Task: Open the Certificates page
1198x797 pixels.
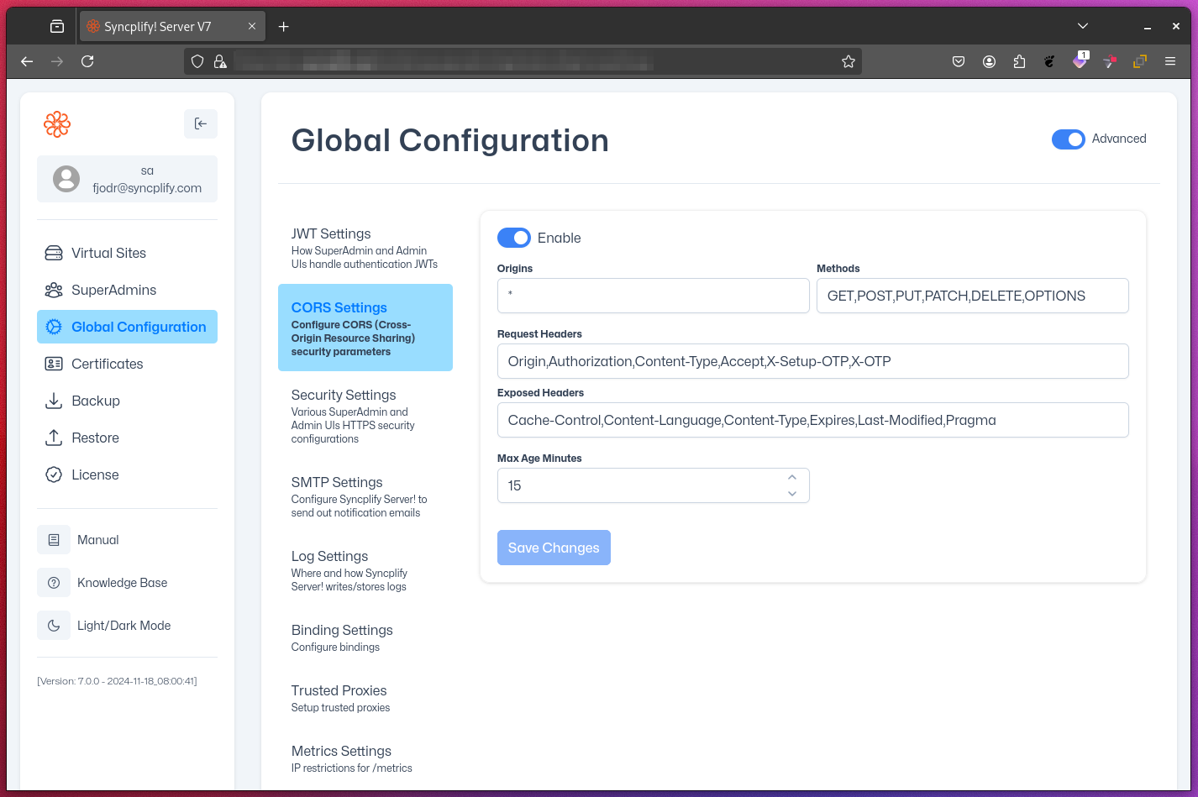Action: click(127, 364)
